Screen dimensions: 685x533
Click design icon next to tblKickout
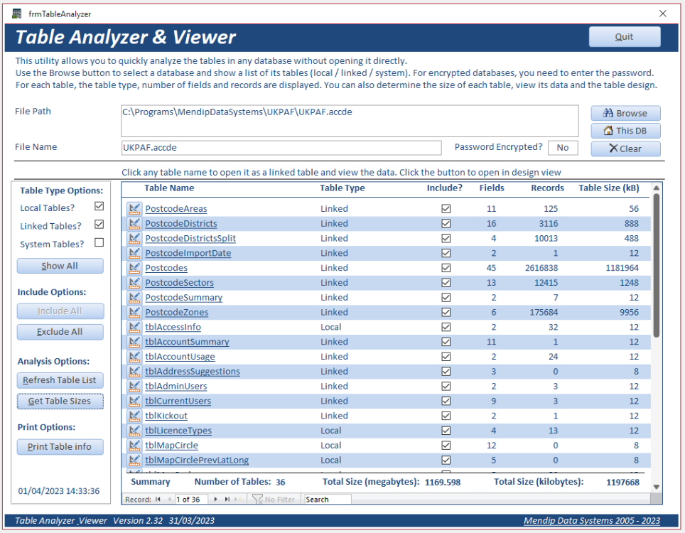134,416
